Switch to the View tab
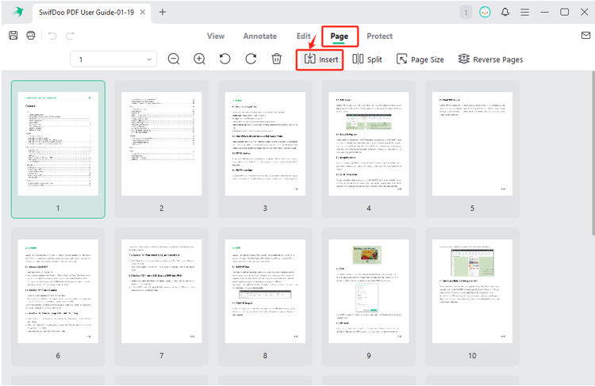 pos(216,36)
